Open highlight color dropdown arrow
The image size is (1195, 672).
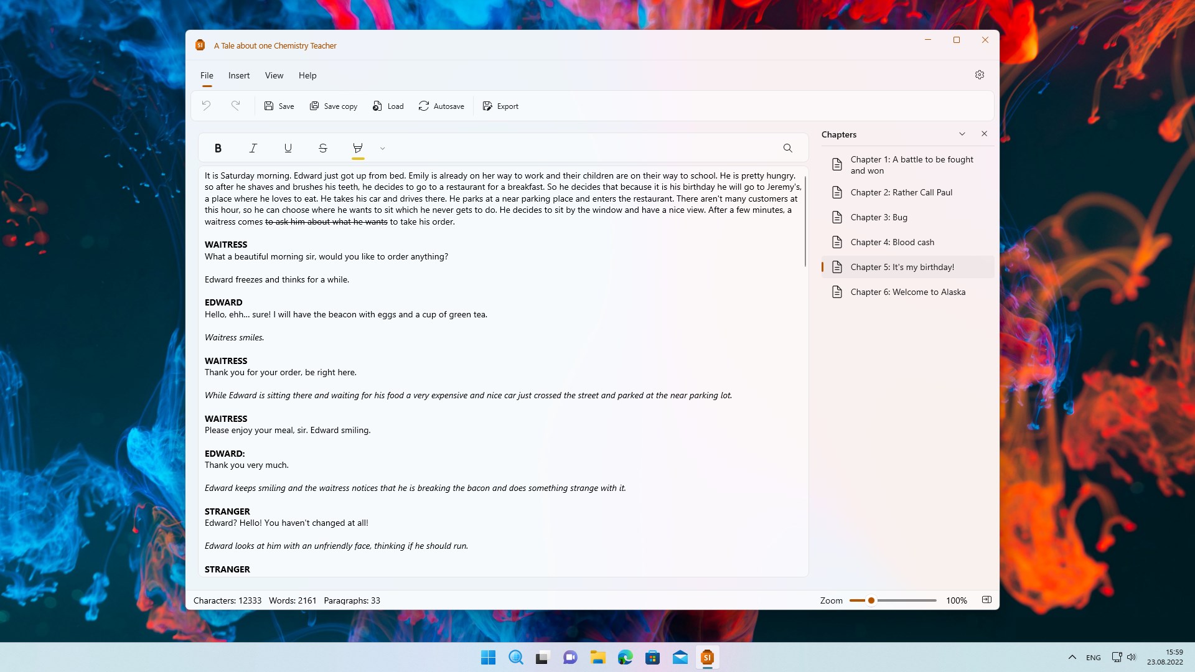click(383, 148)
